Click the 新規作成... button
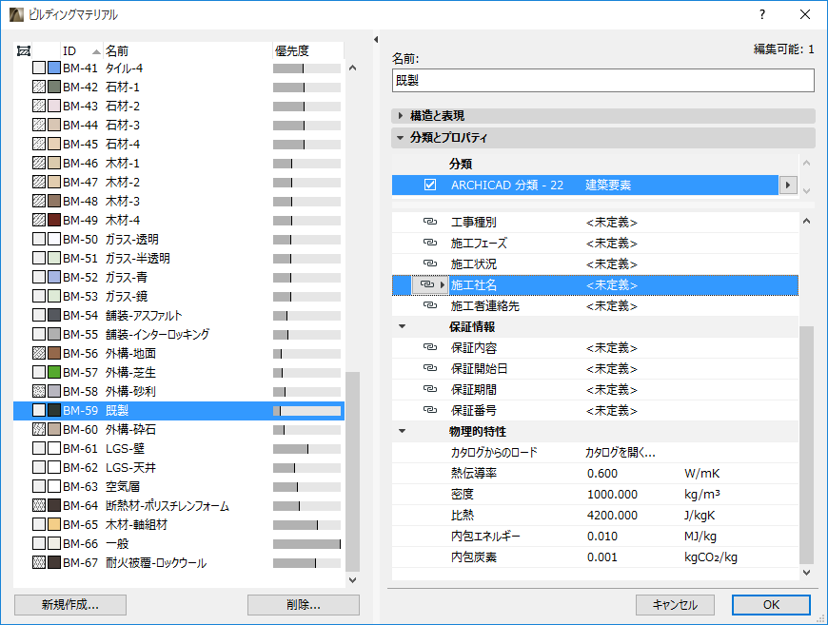The width and height of the screenshot is (828, 625). point(70,604)
